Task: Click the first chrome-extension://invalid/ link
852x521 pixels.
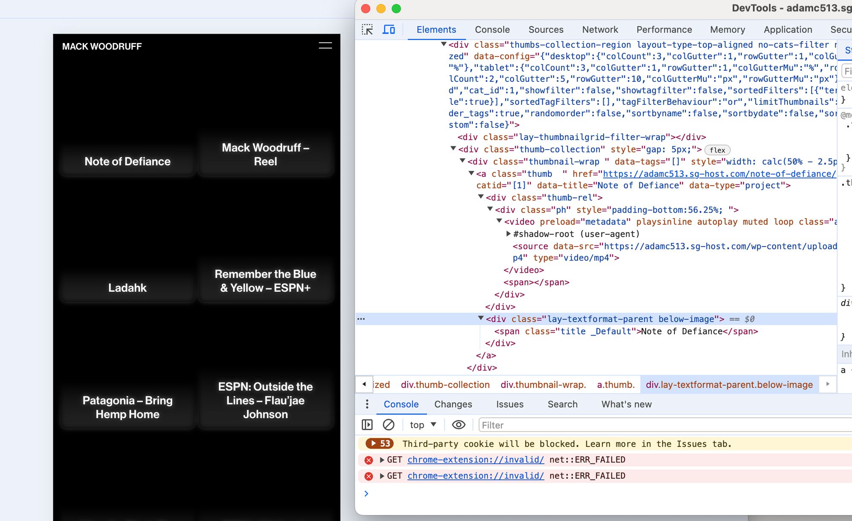Action: [x=475, y=460]
